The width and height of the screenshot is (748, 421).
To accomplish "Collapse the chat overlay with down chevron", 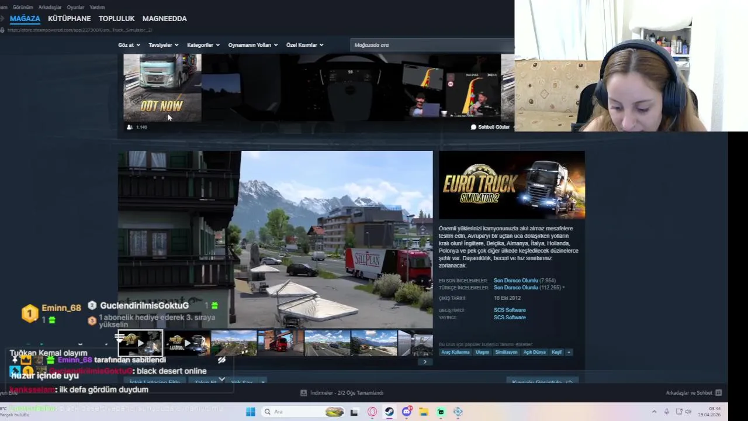I will point(221,379).
